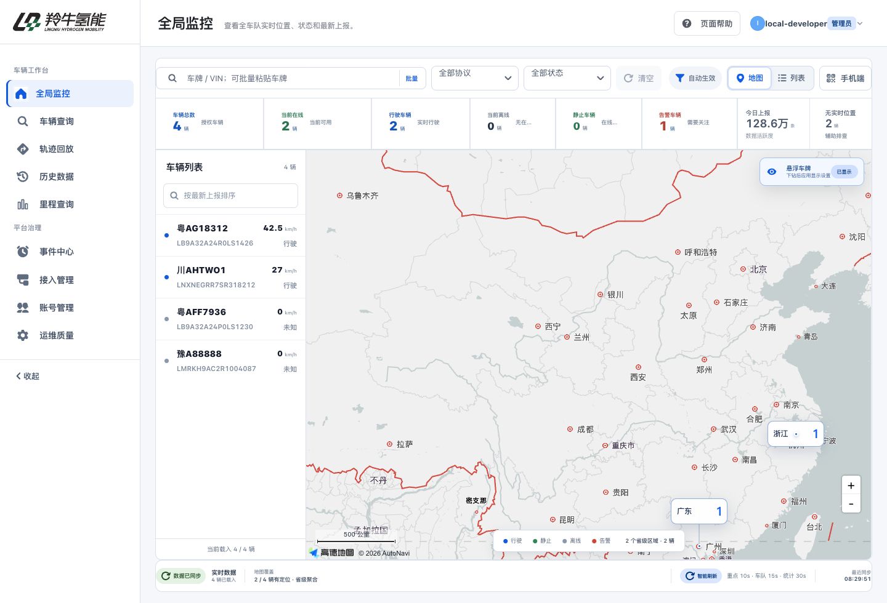
Task: Click the 重点 10s refresh interval text
Action: (739, 576)
